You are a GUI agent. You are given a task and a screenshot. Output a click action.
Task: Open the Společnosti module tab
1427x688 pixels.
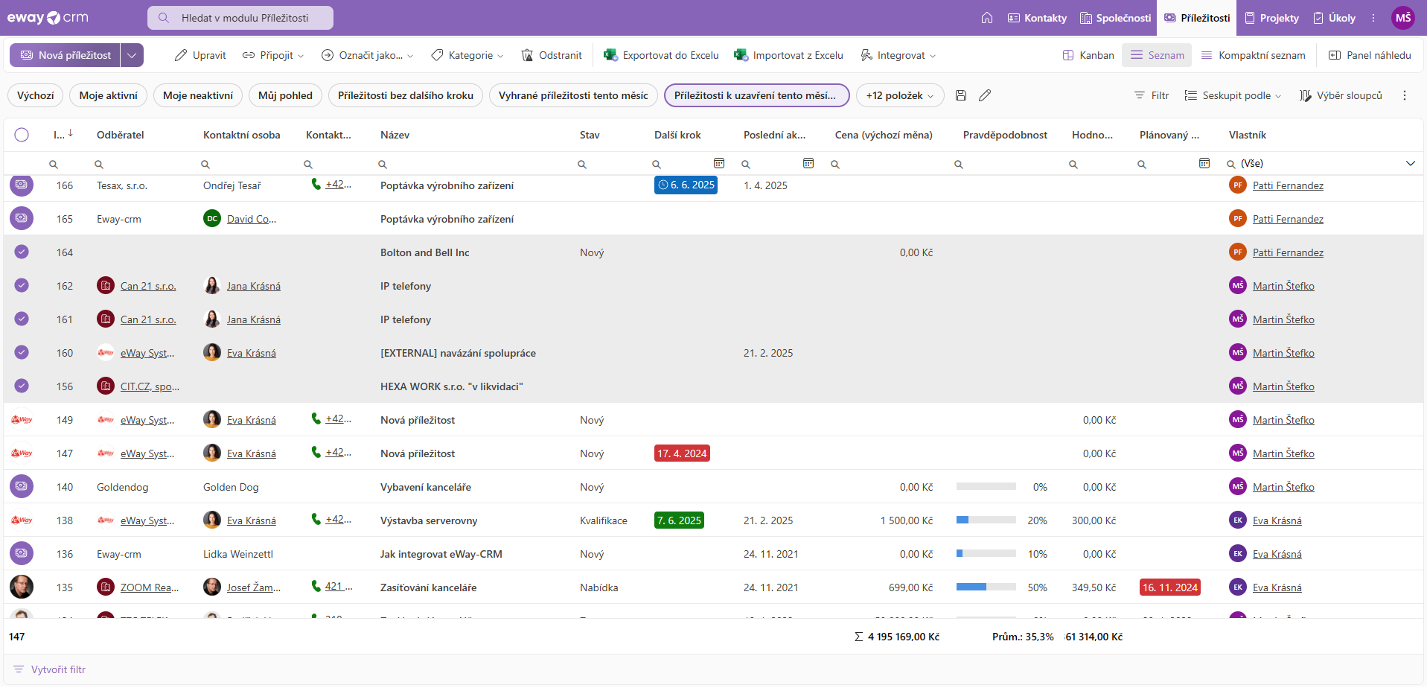click(1115, 18)
